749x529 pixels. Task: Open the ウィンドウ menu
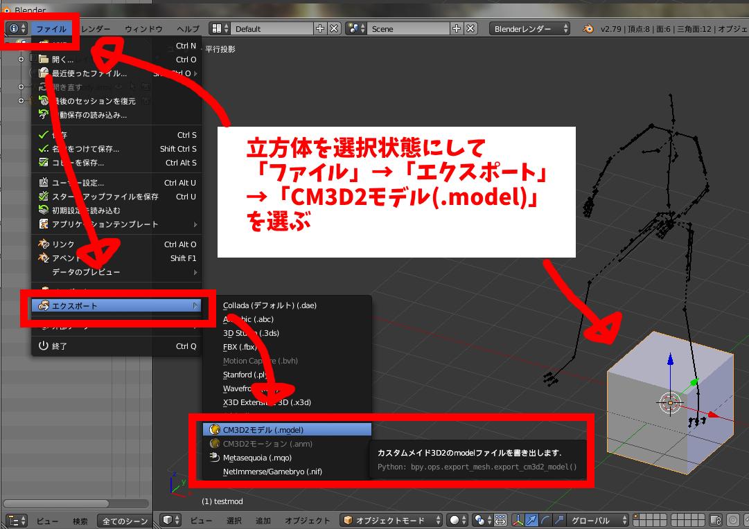click(144, 29)
